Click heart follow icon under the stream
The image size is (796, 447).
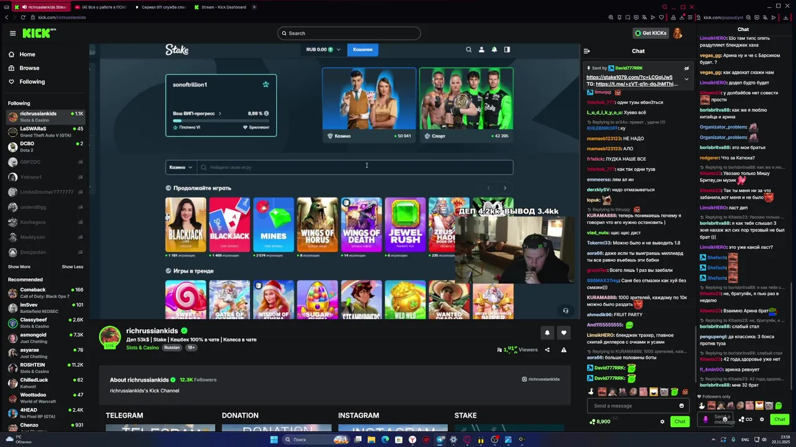click(x=563, y=333)
